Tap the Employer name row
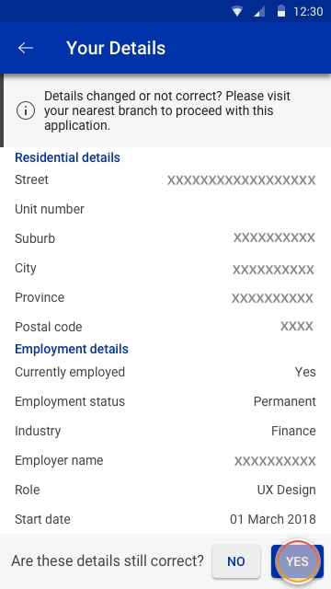331x589 pixels. click(x=165, y=460)
